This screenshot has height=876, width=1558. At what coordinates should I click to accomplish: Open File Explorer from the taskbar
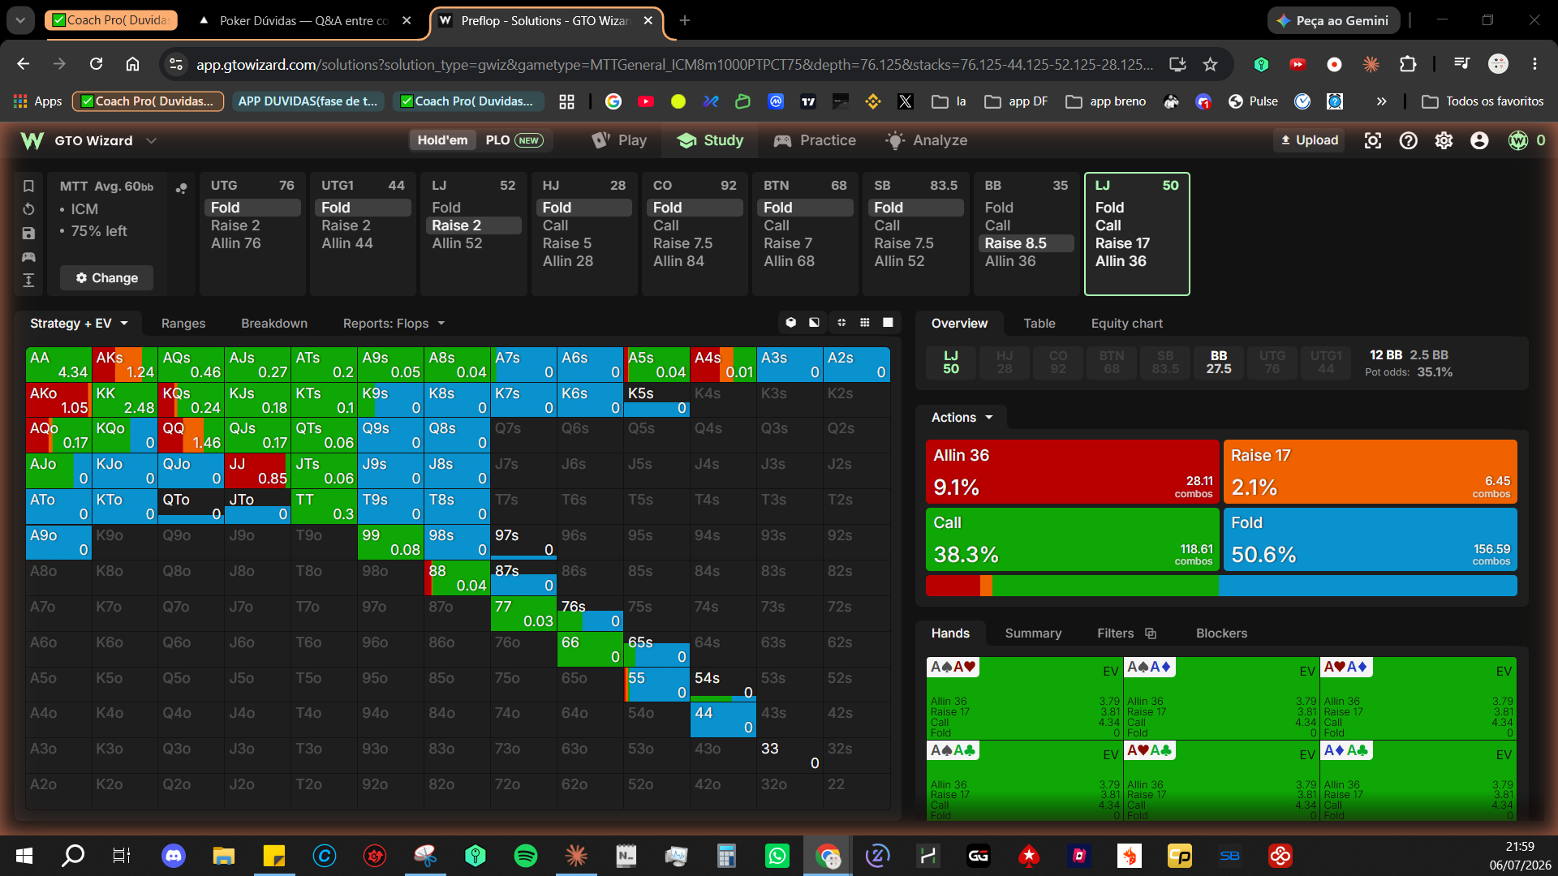tap(223, 855)
